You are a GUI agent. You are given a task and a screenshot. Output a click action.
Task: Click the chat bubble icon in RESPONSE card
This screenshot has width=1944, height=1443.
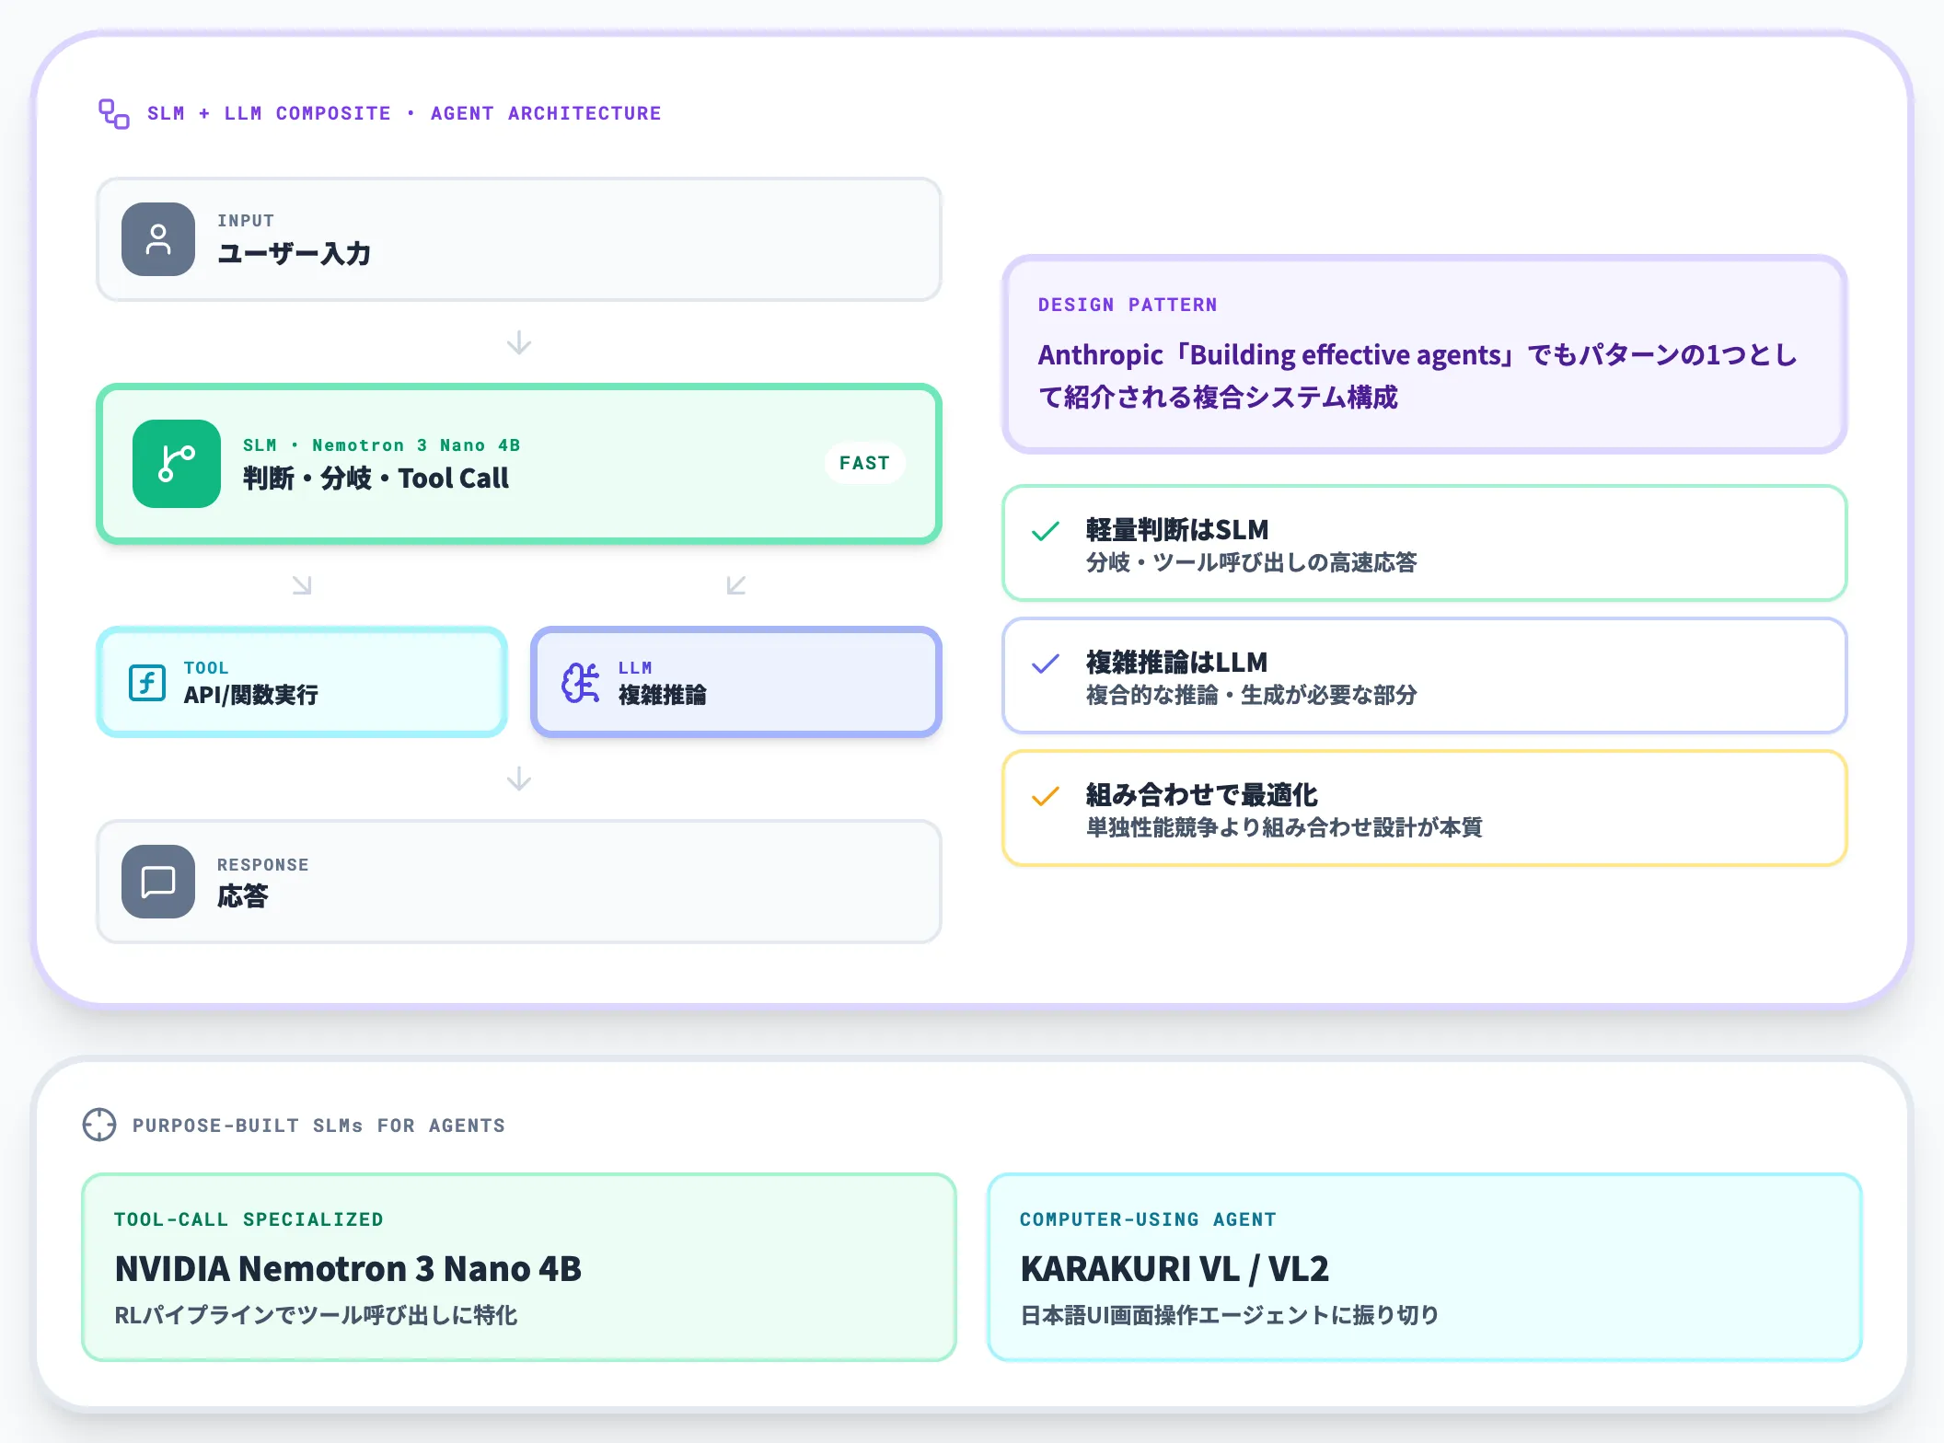coord(158,882)
